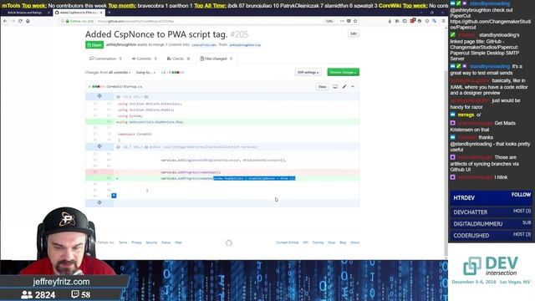Click the API footer link
Viewport: 535px width, 301px height.
coord(305,242)
